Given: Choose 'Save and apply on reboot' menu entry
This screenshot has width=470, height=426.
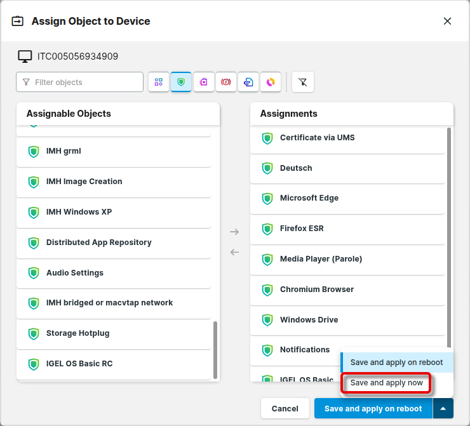Looking at the screenshot, I should click(396, 363).
